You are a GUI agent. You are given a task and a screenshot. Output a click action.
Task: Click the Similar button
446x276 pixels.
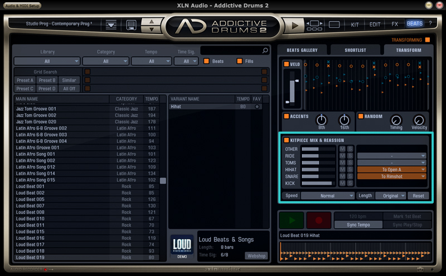coord(69,80)
